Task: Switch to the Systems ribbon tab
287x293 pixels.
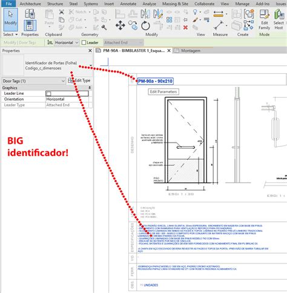Action: (91, 4)
